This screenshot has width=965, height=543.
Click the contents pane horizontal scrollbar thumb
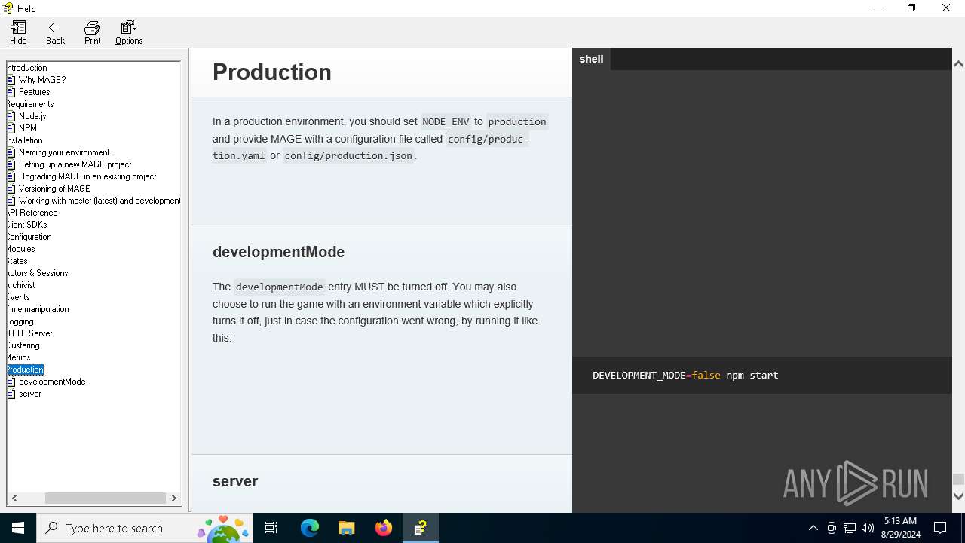105,498
